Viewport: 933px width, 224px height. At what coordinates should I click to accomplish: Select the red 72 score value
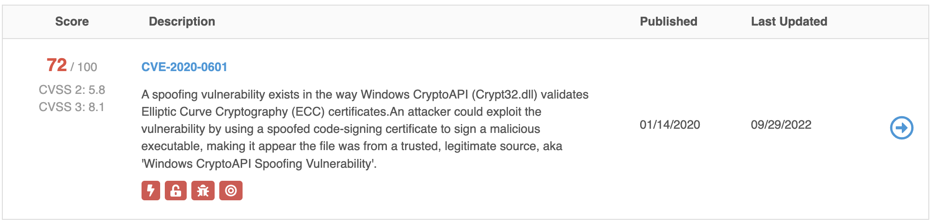(57, 65)
